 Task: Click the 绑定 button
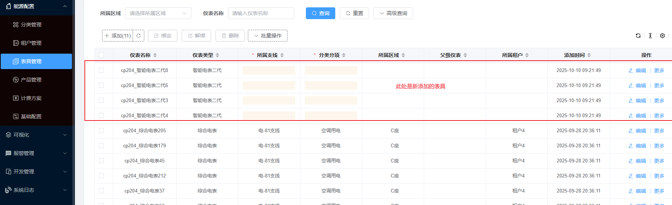click(x=163, y=36)
